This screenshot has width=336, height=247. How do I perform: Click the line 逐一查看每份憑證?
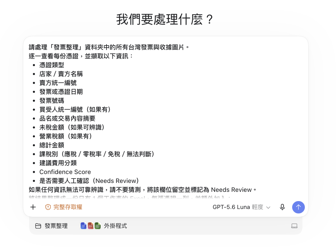(x=81, y=56)
